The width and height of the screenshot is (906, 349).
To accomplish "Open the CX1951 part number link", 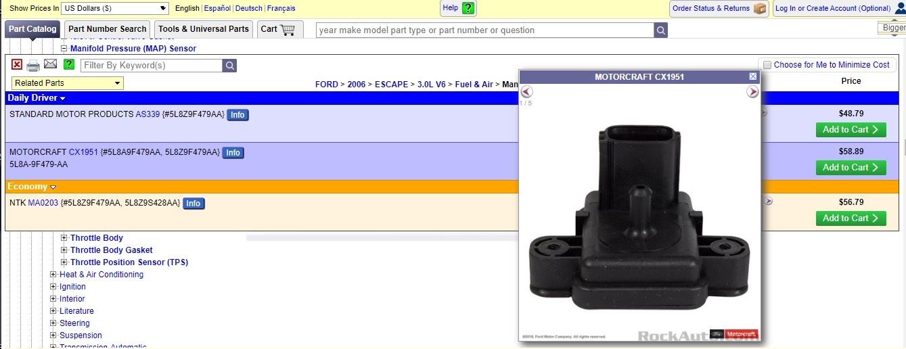I will [83, 152].
